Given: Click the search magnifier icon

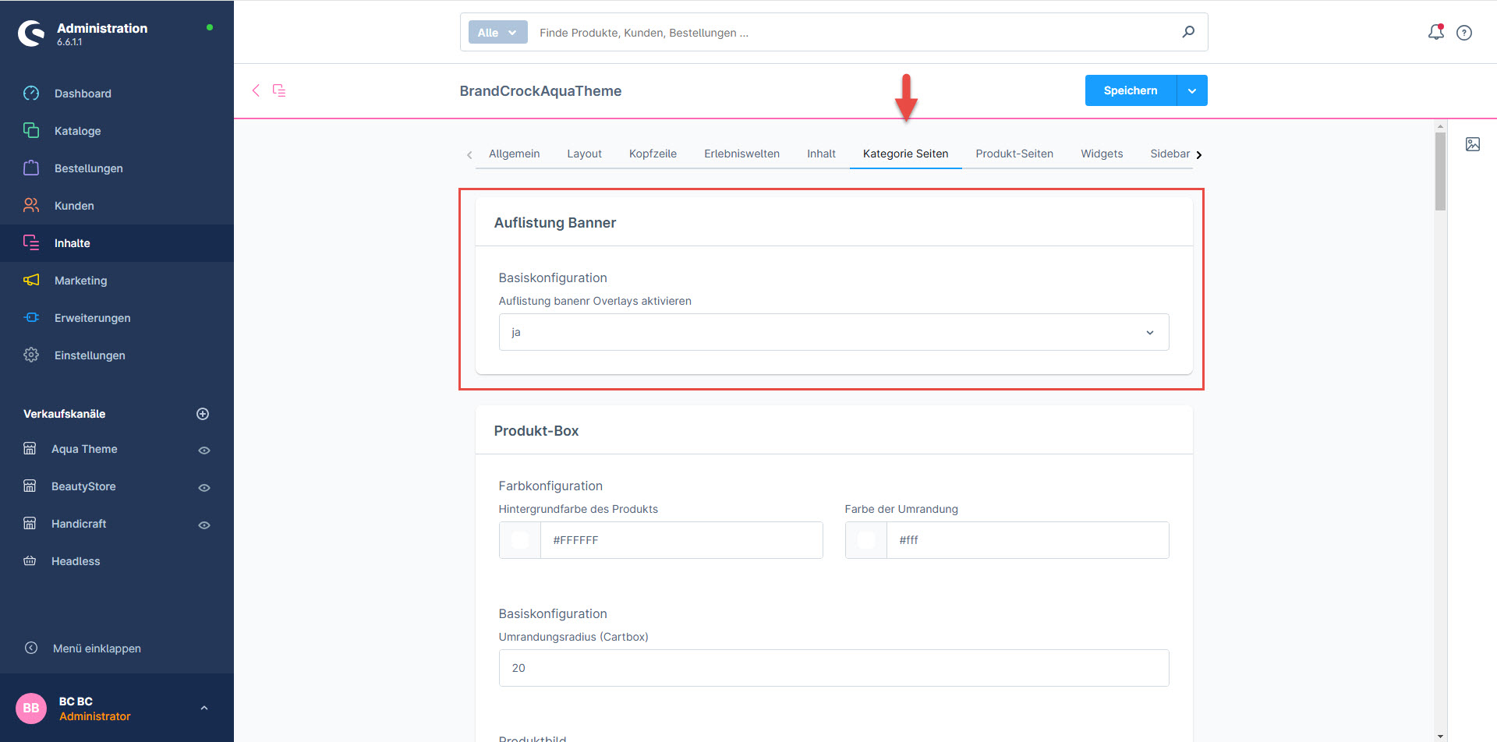Looking at the screenshot, I should tap(1187, 32).
